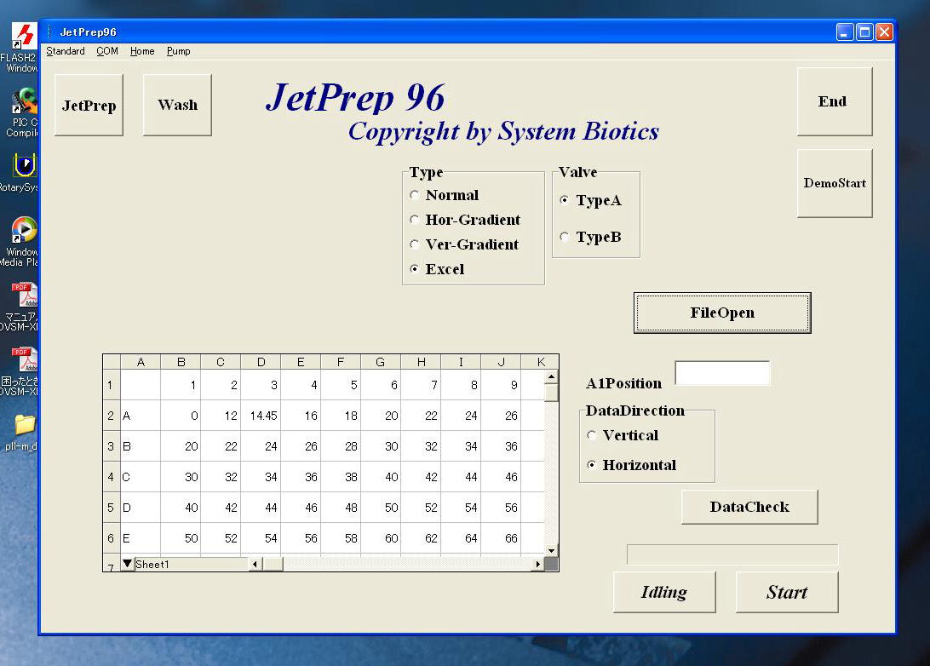Viewport: 930px width, 666px height.
Task: Select row header 3 in spreadsheet
Action: pyautogui.click(x=111, y=446)
